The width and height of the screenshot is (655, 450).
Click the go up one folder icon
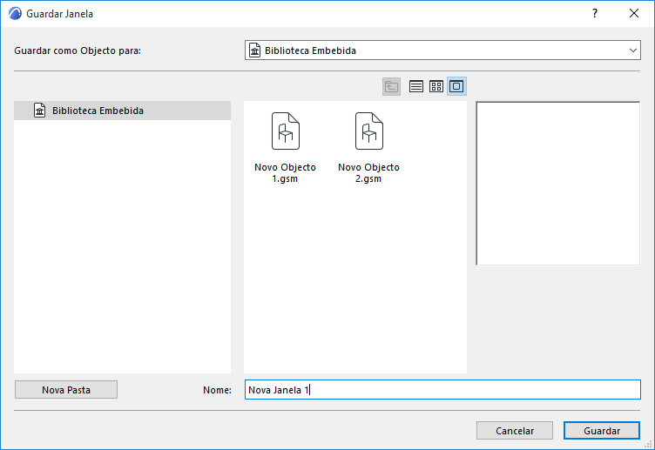pos(391,86)
